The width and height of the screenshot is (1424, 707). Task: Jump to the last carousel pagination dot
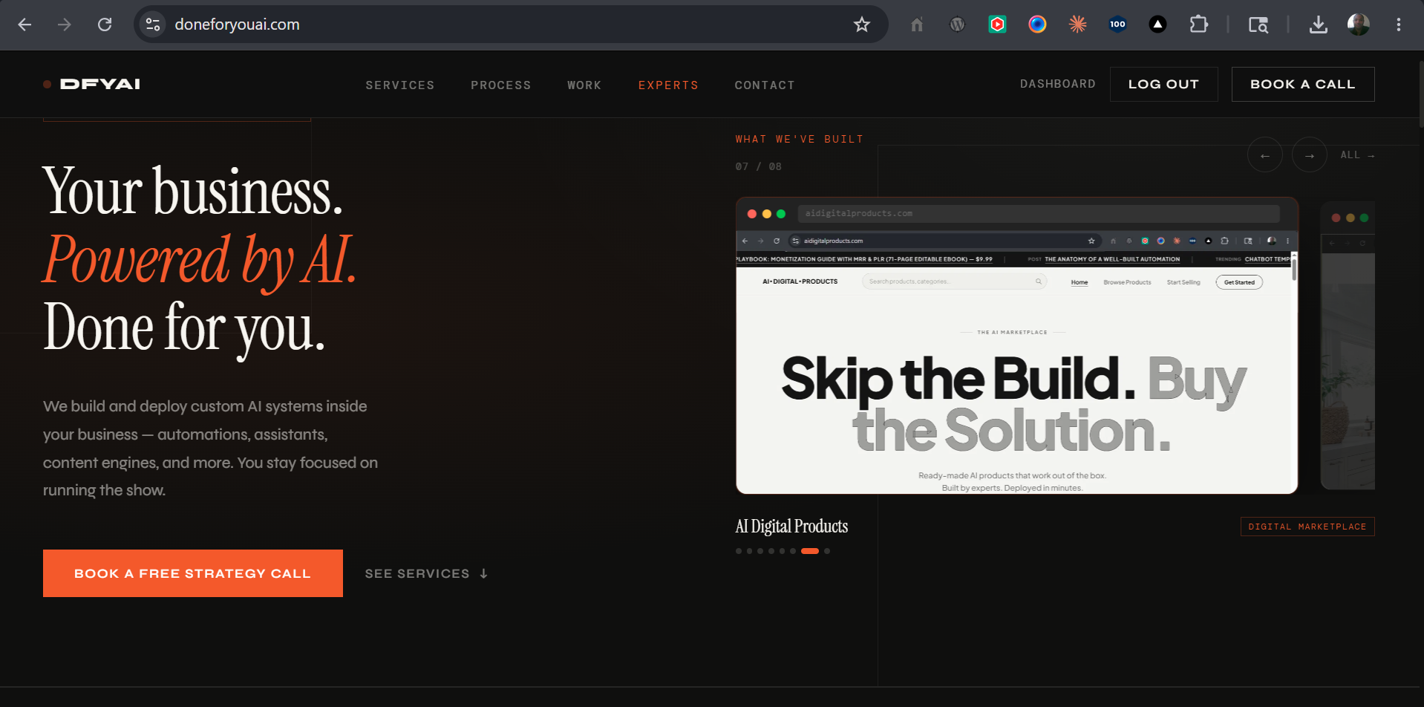827,551
